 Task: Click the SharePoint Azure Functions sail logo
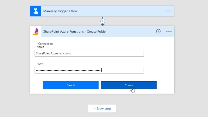pos(36,32)
